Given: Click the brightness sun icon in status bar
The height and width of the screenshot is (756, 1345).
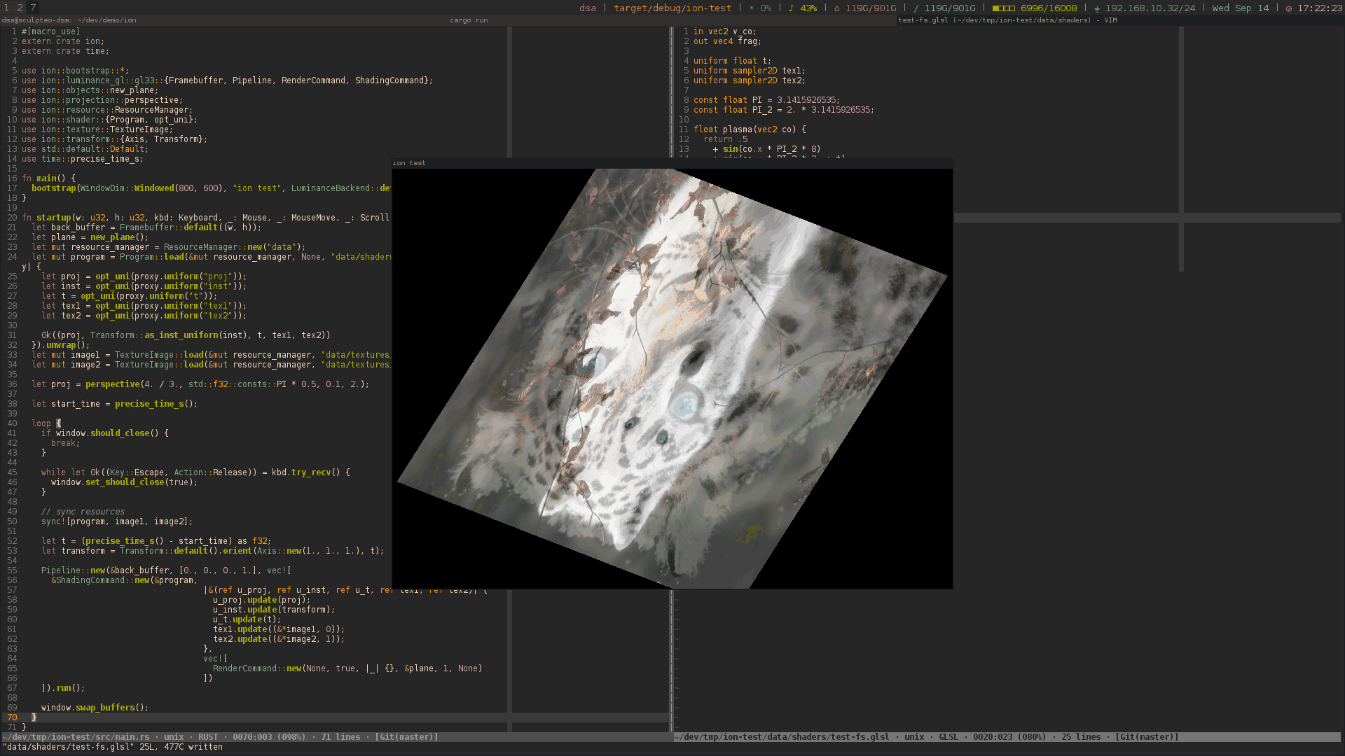Looking at the screenshot, I should pos(752,8).
